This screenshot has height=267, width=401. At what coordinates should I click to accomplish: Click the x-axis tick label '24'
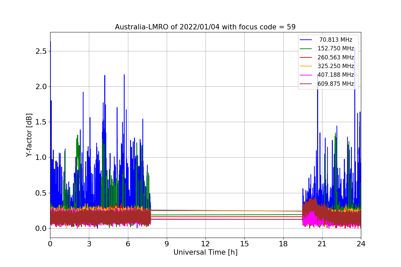(361, 244)
